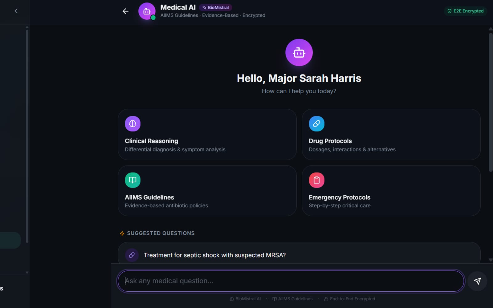
Task: Send the message with paper plane button
Action: [477, 281]
